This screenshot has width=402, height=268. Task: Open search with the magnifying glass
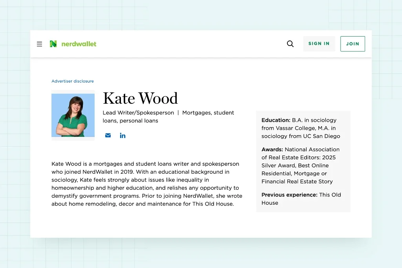tap(290, 44)
